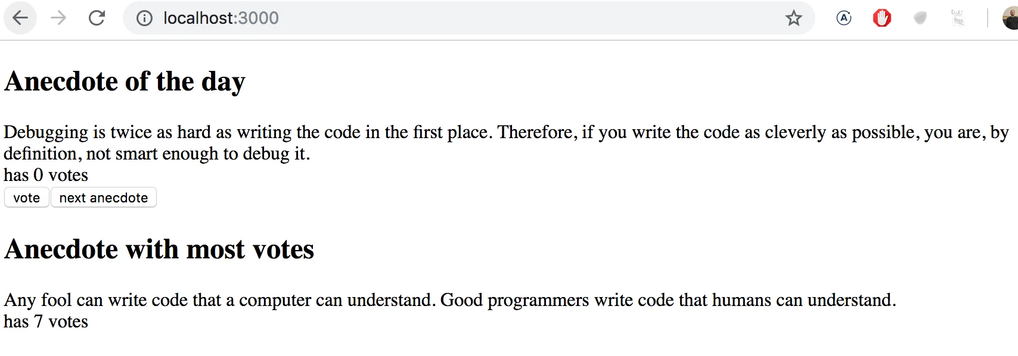Open the circled A extension icon
Screen dimensions: 1018x356
pyautogui.click(x=843, y=18)
